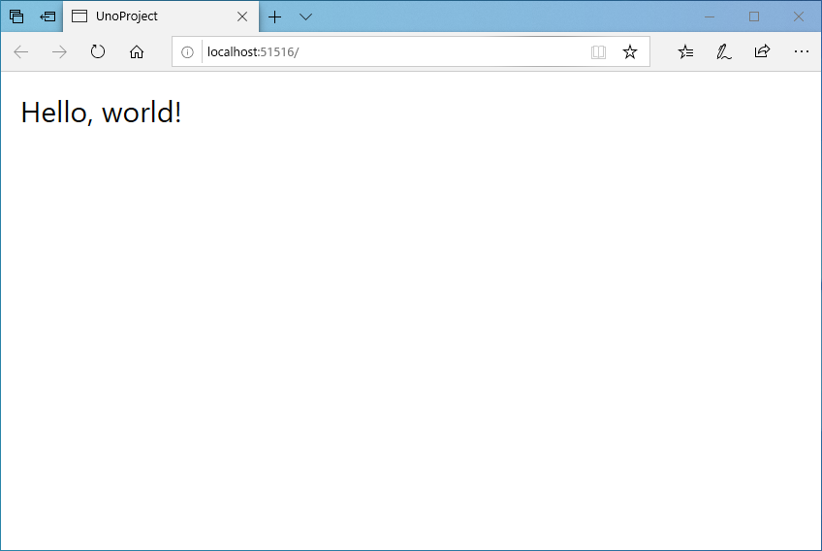Expand tab previews chevron
Viewport: 822px width, 551px height.
coord(305,16)
